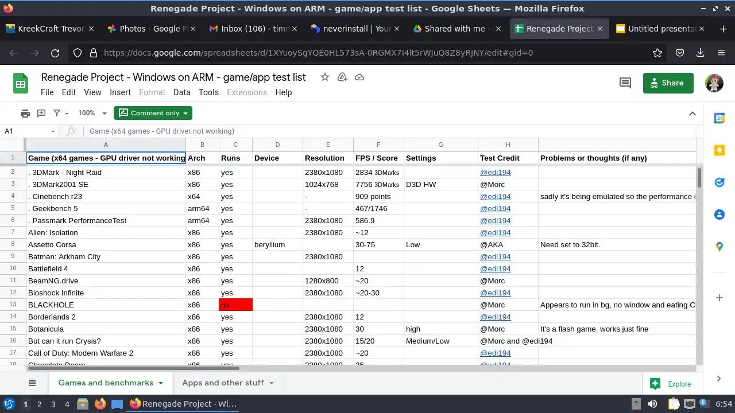This screenshot has width=735, height=413.
Task: Click the vertical scrollbar thumb
Action: [x=699, y=177]
